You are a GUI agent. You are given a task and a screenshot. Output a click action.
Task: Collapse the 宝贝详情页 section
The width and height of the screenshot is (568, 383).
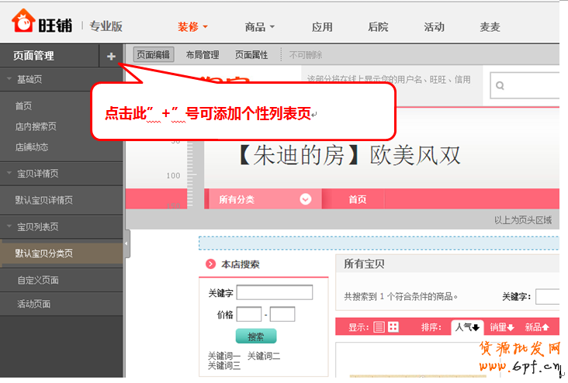9,174
